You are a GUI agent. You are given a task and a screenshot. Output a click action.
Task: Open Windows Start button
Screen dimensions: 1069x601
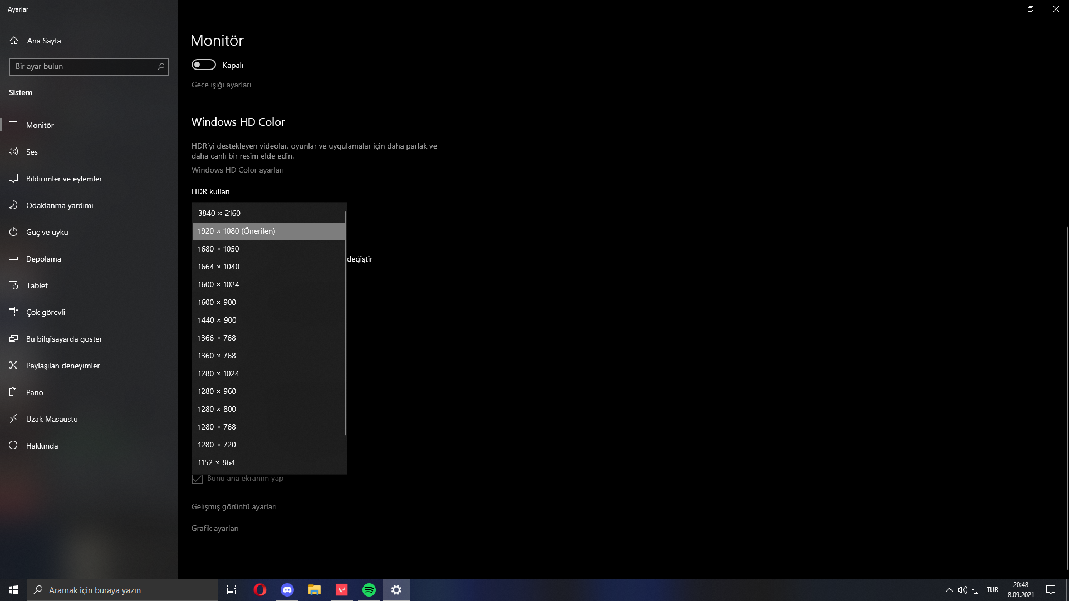pyautogui.click(x=13, y=590)
